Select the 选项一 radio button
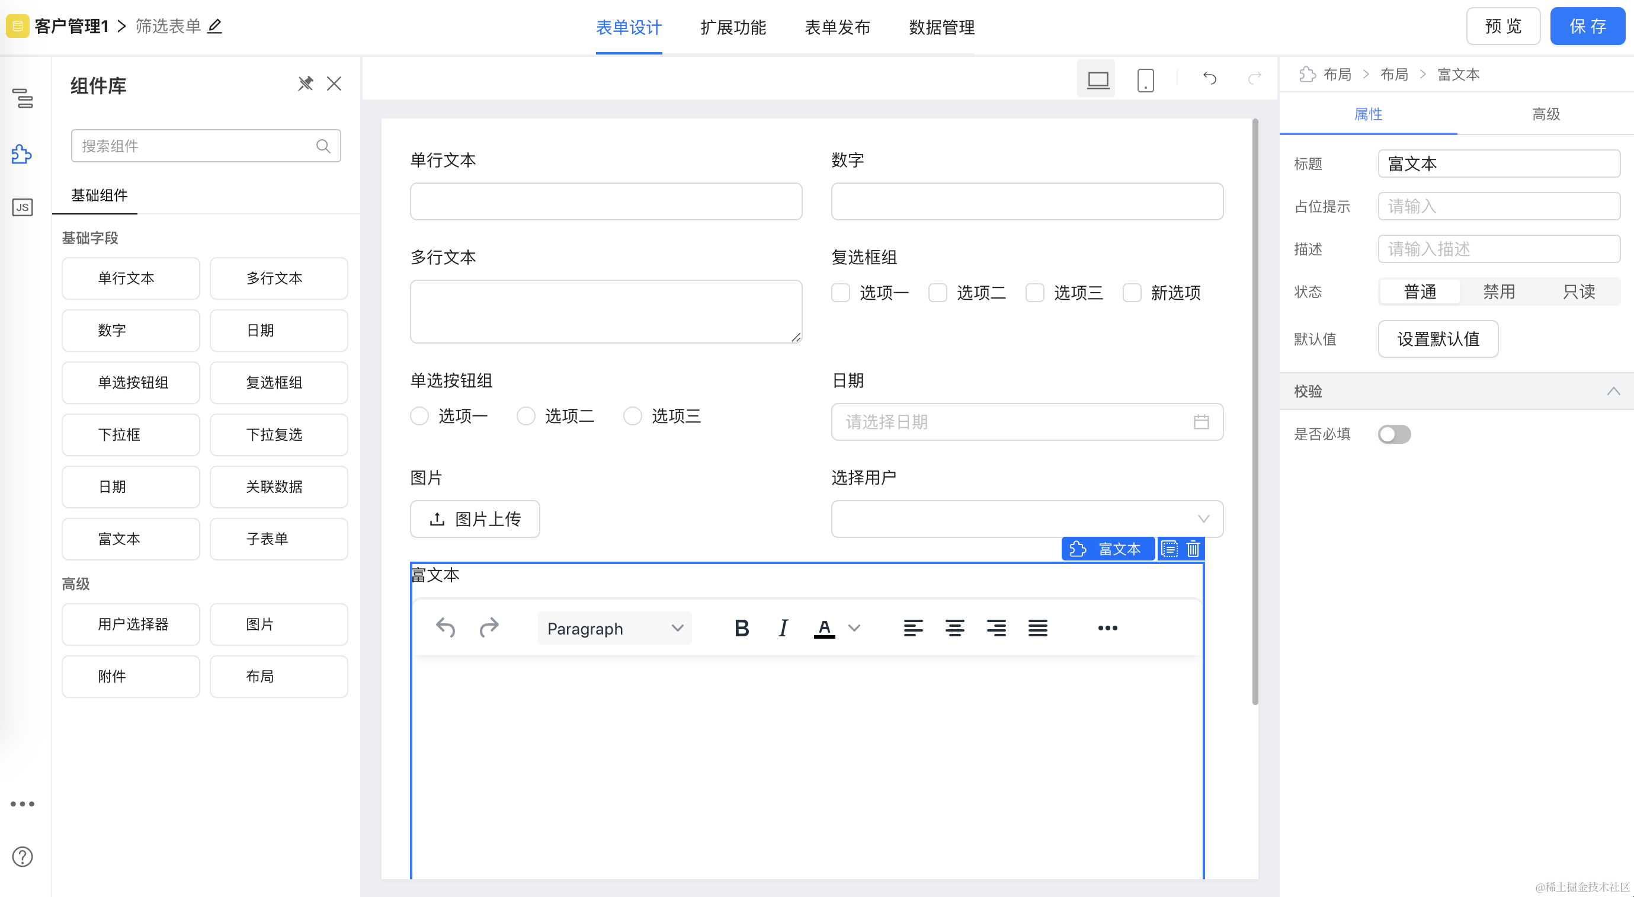 (x=419, y=416)
